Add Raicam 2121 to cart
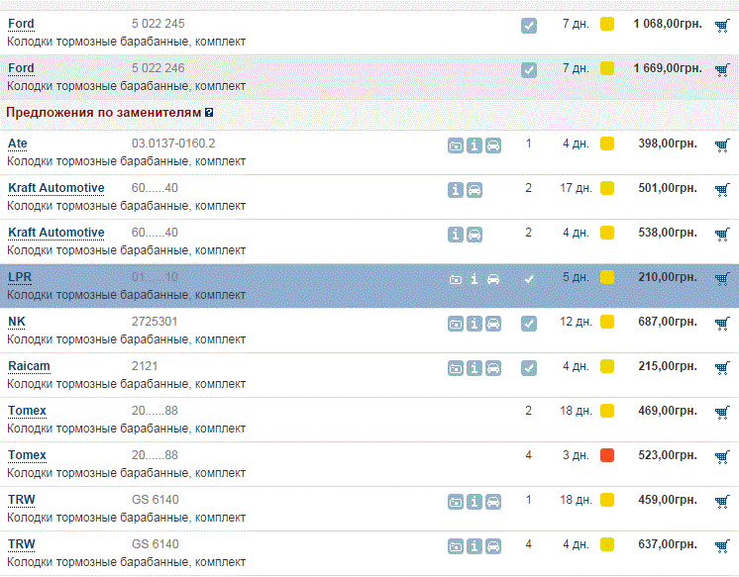Viewport: 739px width, 577px height. pos(722,368)
